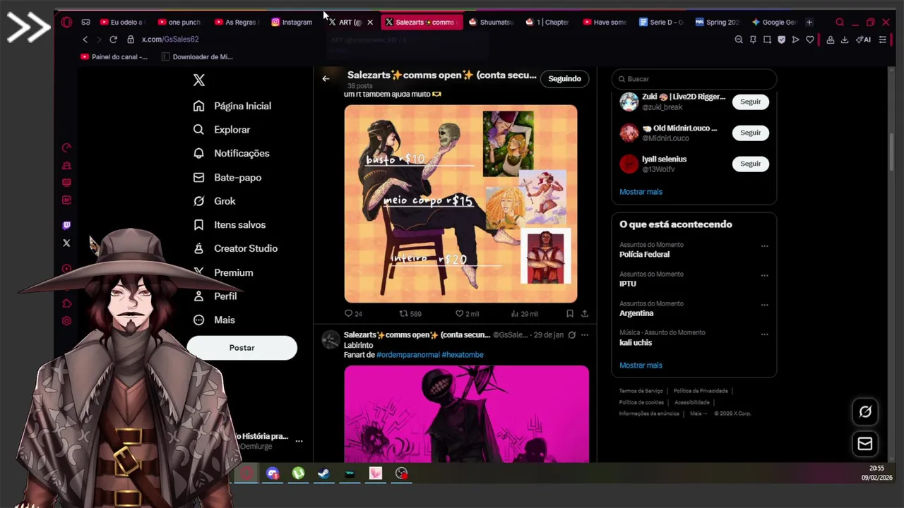Open Página Inicial from the X sidebar
The width and height of the screenshot is (904, 508).
pos(232,106)
